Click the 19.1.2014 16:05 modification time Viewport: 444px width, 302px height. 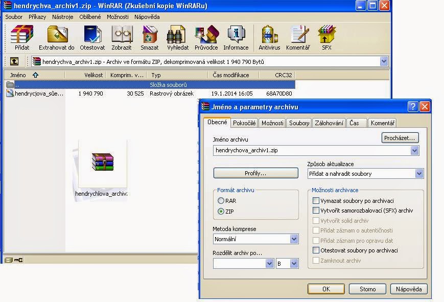[x=232, y=94]
